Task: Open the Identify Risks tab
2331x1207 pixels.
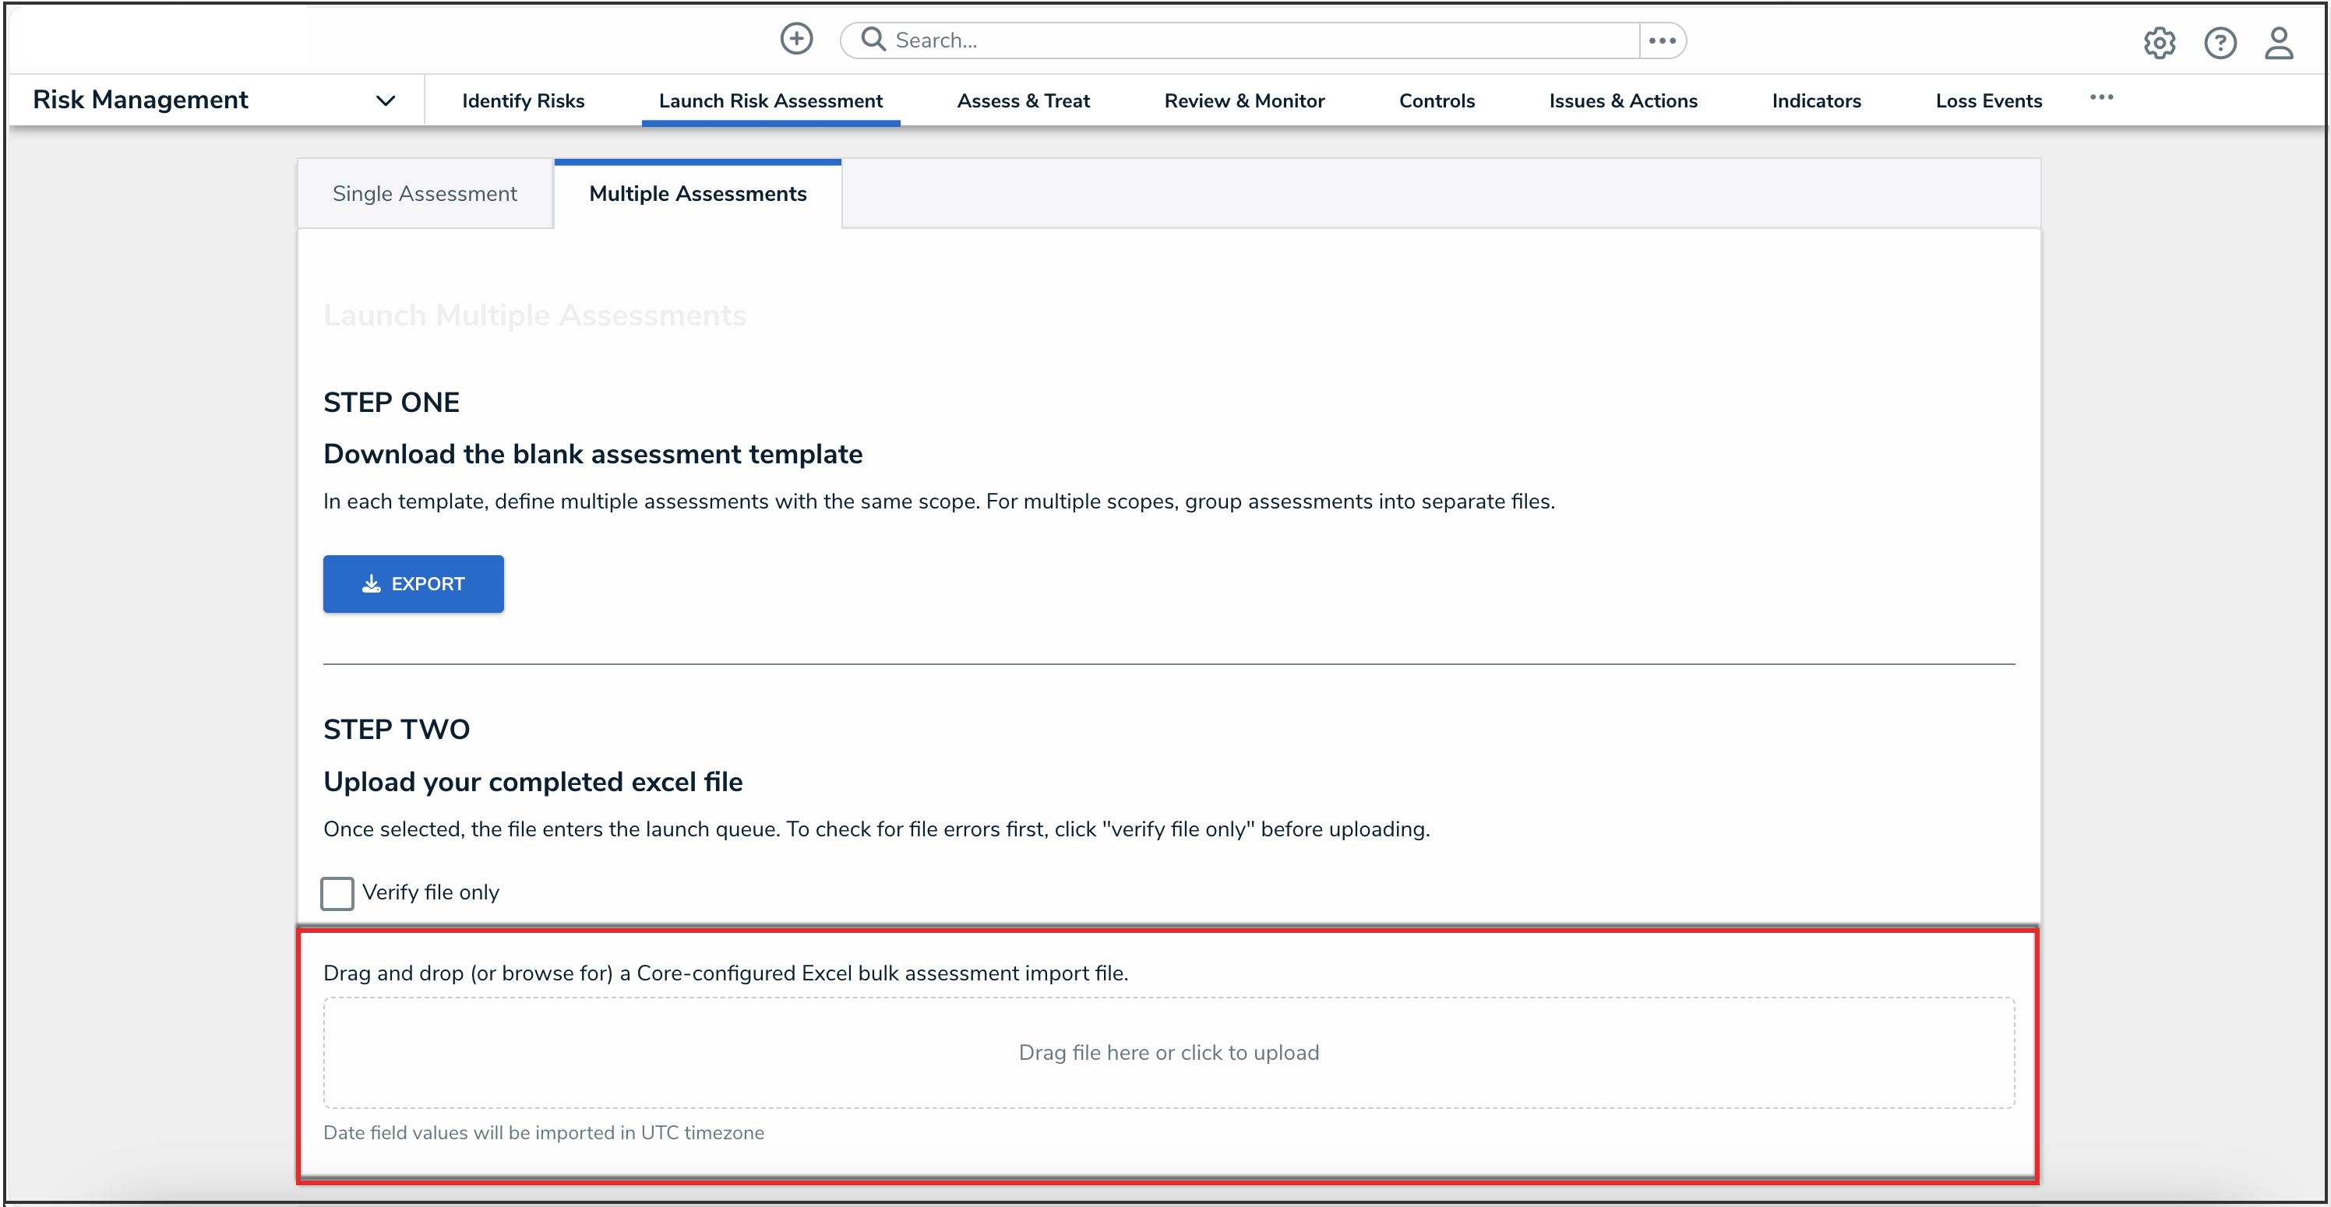Action: tap(523, 101)
